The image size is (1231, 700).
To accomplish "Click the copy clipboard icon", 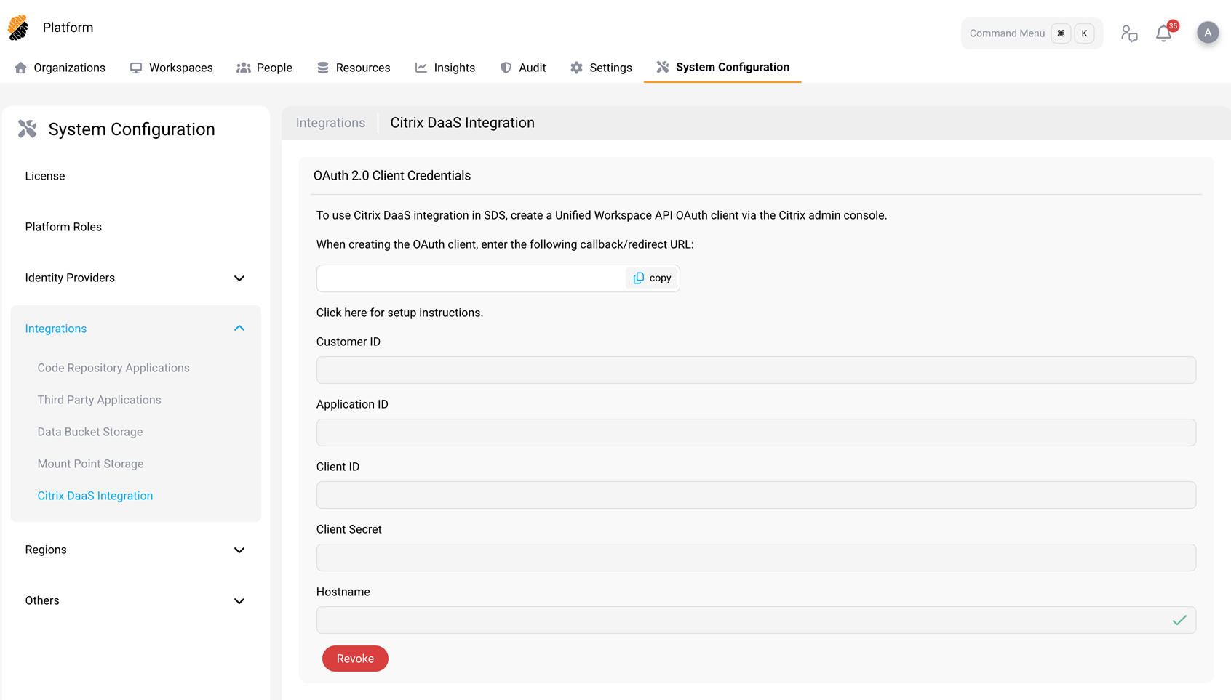I will [639, 278].
